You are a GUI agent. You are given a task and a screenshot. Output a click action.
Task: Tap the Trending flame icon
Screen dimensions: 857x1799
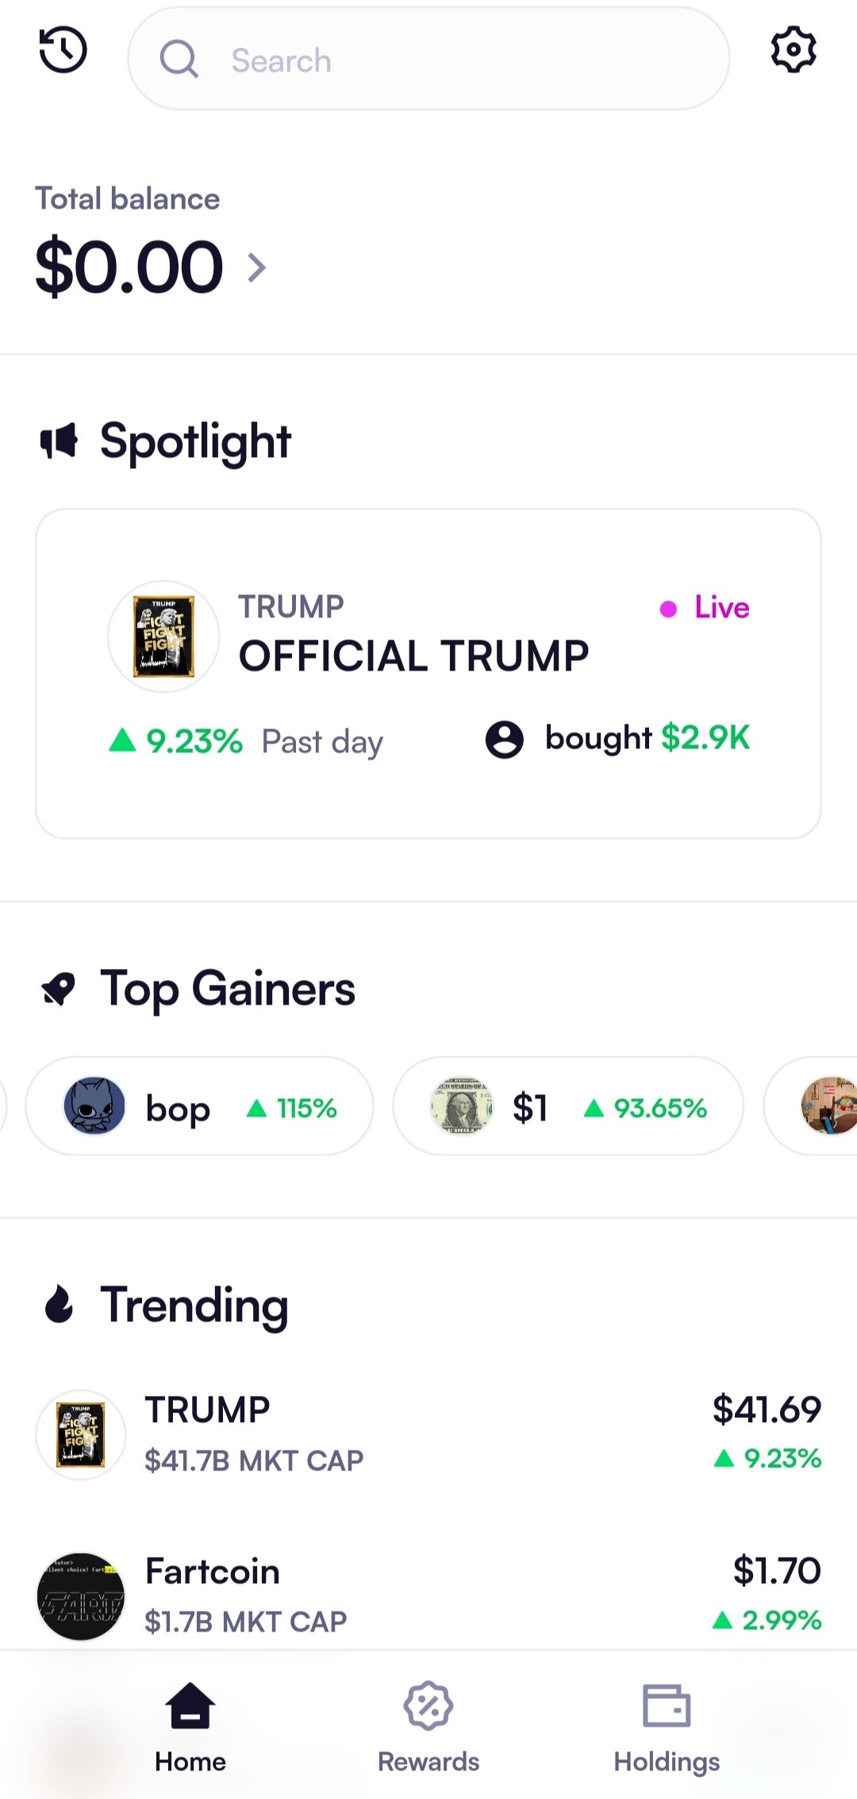(x=59, y=1305)
